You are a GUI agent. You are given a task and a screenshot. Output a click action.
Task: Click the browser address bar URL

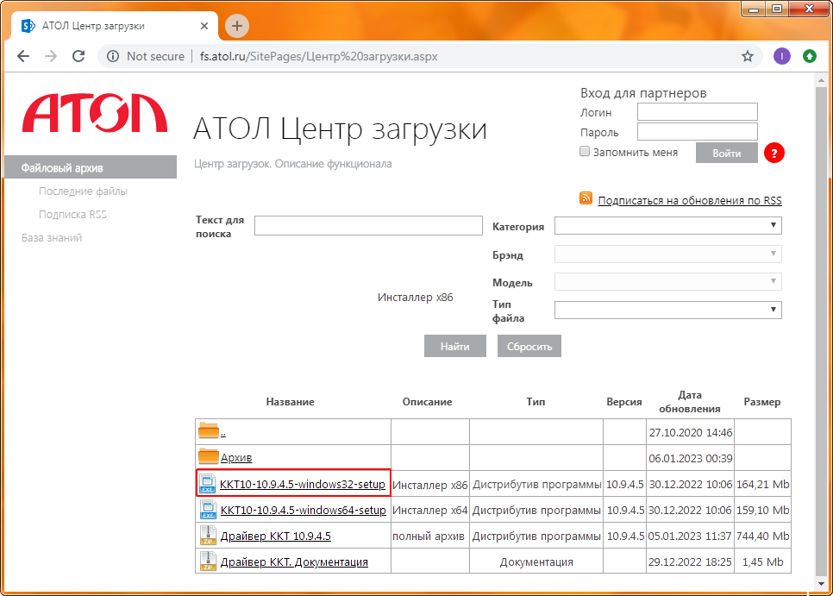319,56
